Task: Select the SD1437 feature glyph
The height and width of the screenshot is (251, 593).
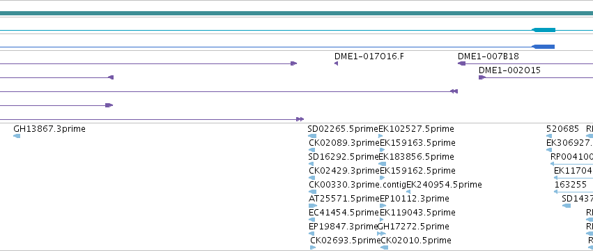Action: (567, 206)
